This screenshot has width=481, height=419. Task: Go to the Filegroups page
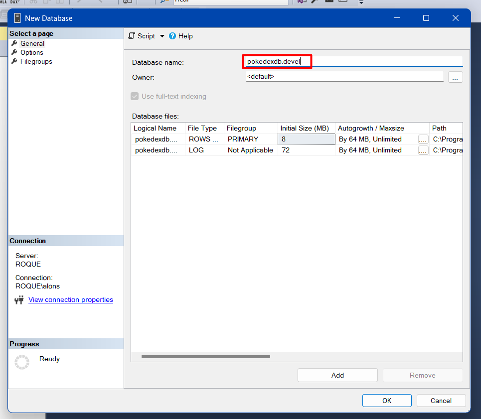pyautogui.click(x=36, y=61)
